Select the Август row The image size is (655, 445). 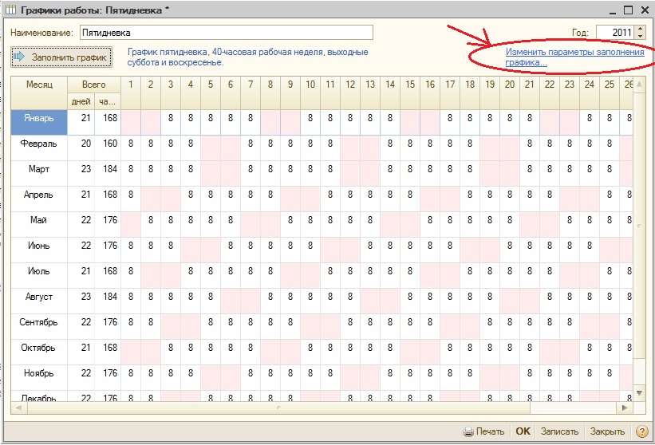(39, 301)
